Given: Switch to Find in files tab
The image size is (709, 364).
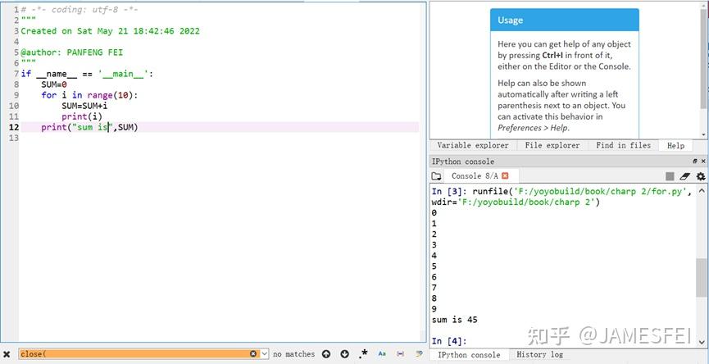Looking at the screenshot, I should 623,146.
